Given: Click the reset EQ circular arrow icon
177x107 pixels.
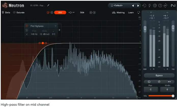Looking at the screenshot, I should point(139,12).
